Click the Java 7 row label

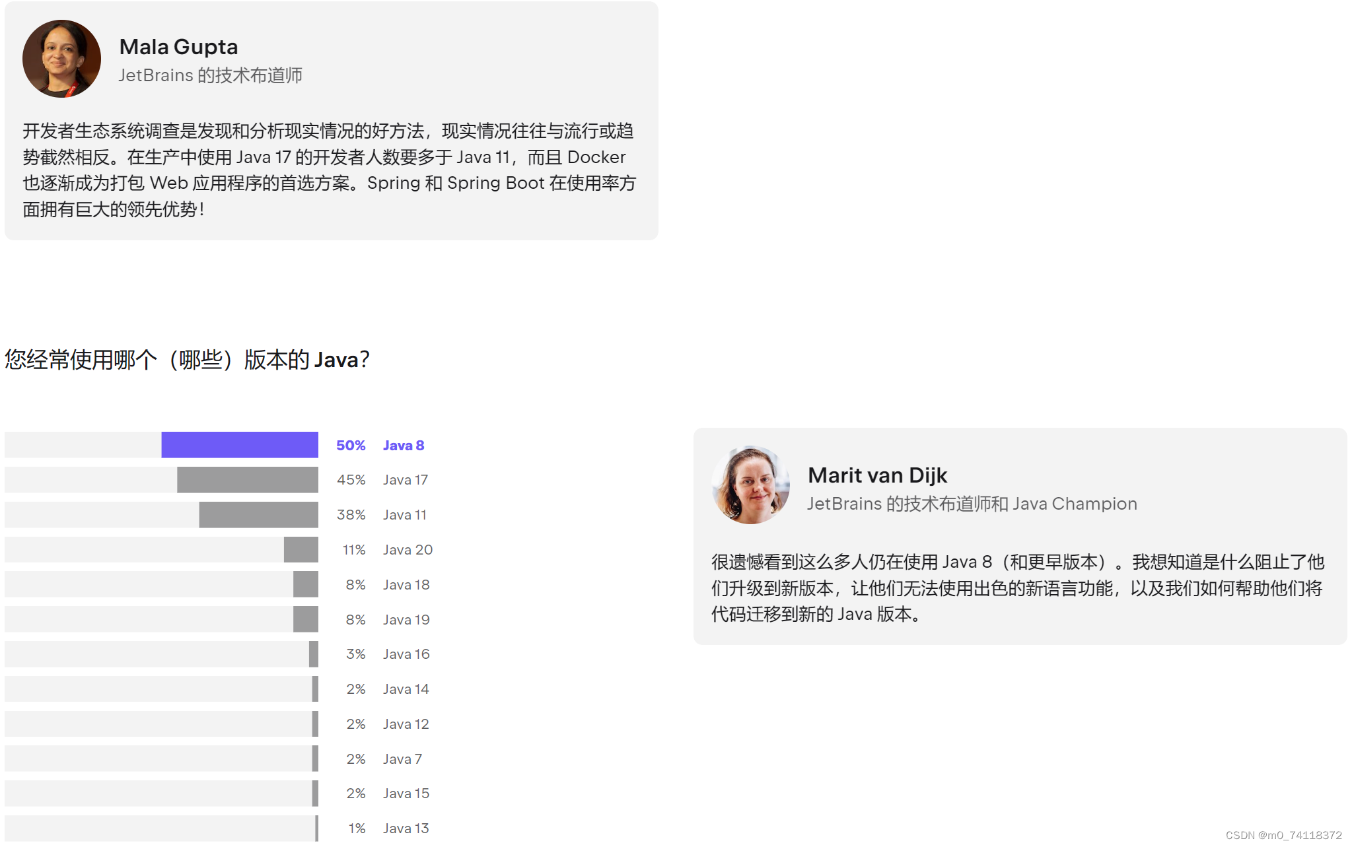click(402, 759)
